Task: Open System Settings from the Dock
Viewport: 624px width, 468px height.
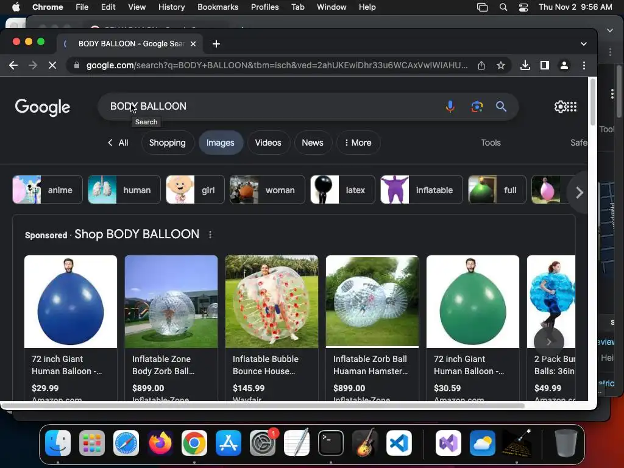Action: [x=263, y=443]
